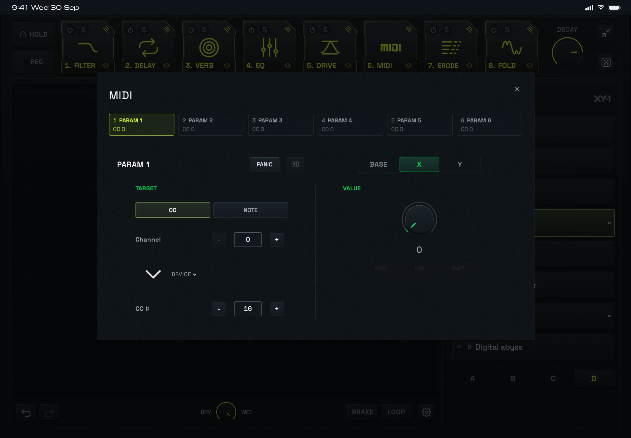Screen dimensions: 631x438
Task: Select the PARAM 4 tab
Action: [x=350, y=125]
